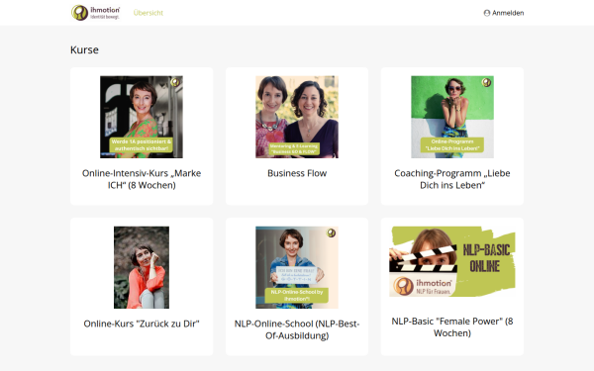Open the Zurück zu Dir course thumbnail
The width and height of the screenshot is (594, 371).
point(142,267)
